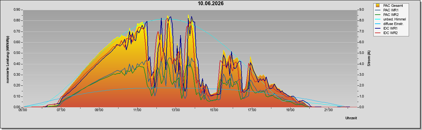Click the PAC Gesamt legend color swatch
422x130 pixels.
[378, 6]
